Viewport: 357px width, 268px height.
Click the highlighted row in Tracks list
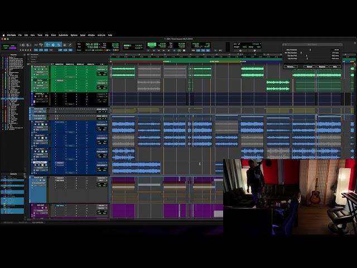coord(13,99)
